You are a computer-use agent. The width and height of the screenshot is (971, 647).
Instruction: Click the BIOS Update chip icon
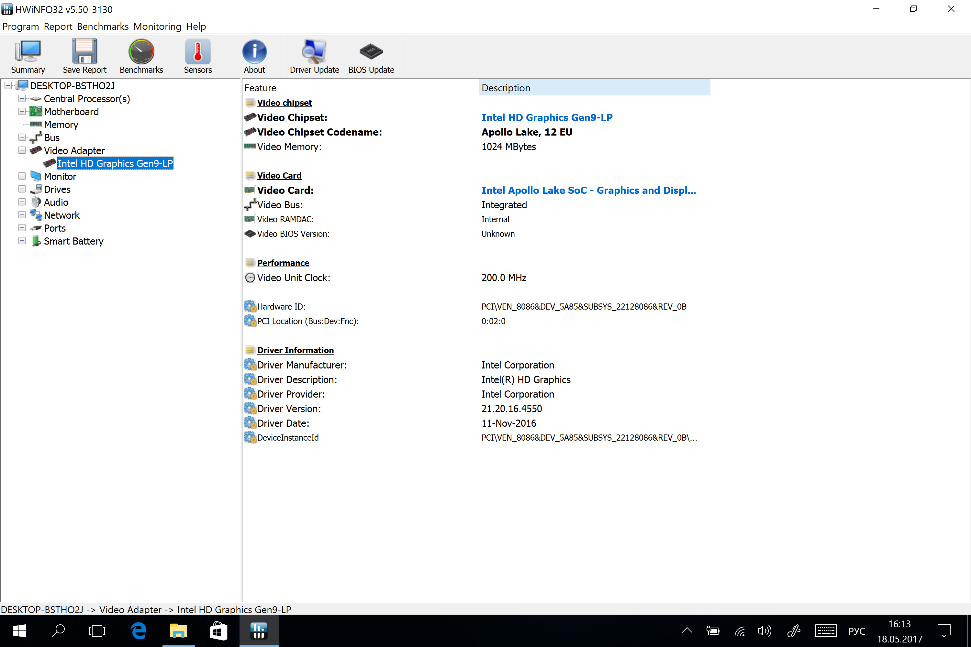point(371,57)
